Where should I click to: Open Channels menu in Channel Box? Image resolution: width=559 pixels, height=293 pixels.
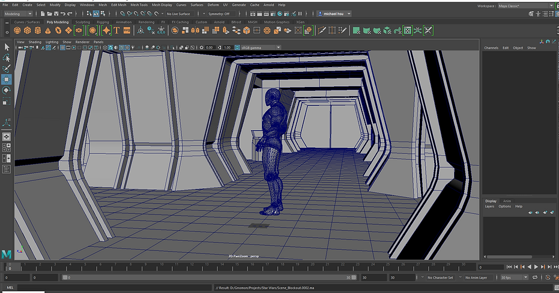[x=491, y=48]
